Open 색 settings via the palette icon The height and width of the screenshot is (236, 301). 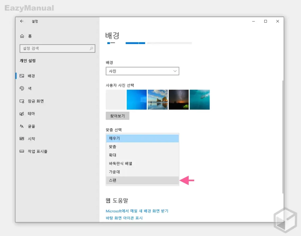pyautogui.click(x=22, y=88)
